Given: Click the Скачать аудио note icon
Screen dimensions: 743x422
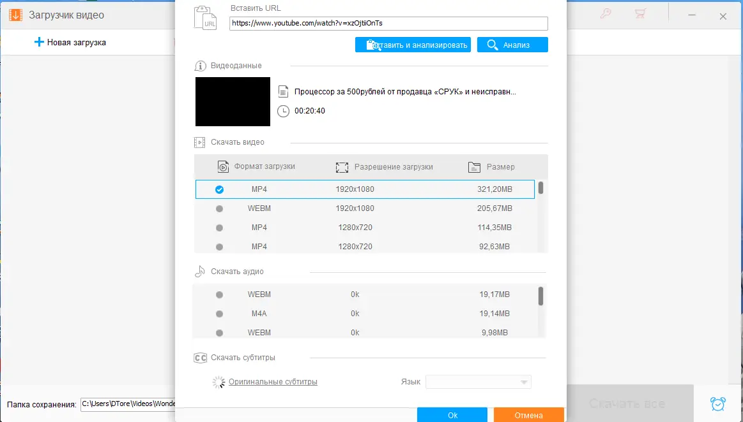Looking at the screenshot, I should [x=199, y=270].
